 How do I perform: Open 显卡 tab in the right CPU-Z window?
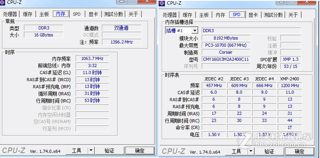253,15
